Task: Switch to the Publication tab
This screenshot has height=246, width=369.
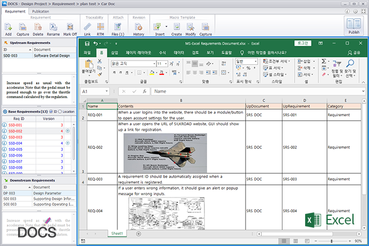Action: (x=40, y=12)
